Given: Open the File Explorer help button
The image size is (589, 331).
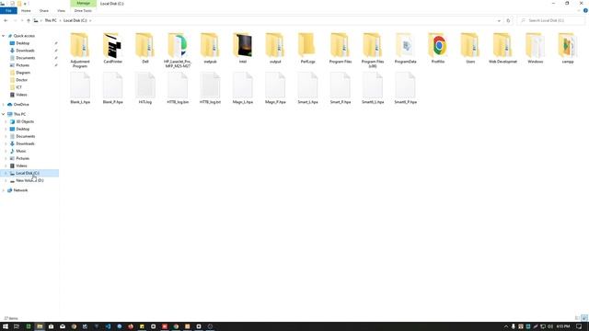Looking at the screenshot, I should (x=585, y=10).
